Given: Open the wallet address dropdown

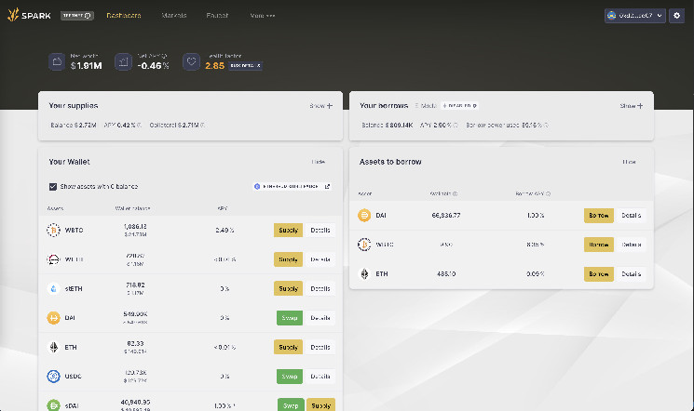Looking at the screenshot, I should (635, 16).
